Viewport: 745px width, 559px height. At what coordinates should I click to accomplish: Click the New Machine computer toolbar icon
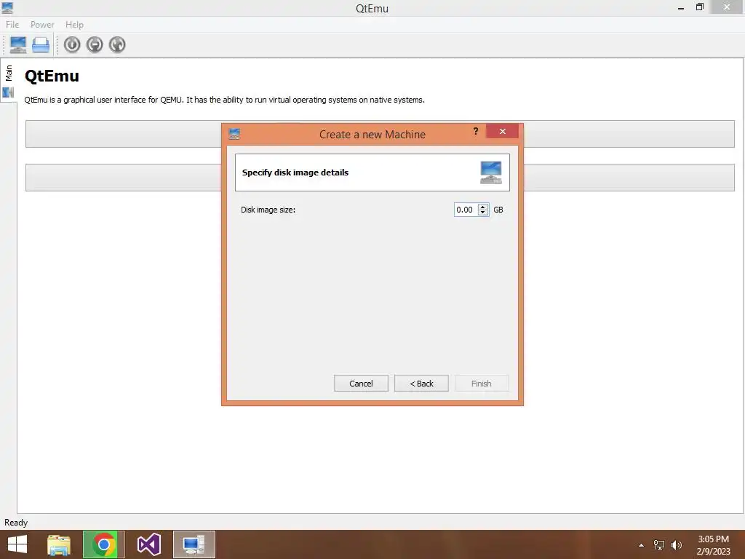(18, 44)
